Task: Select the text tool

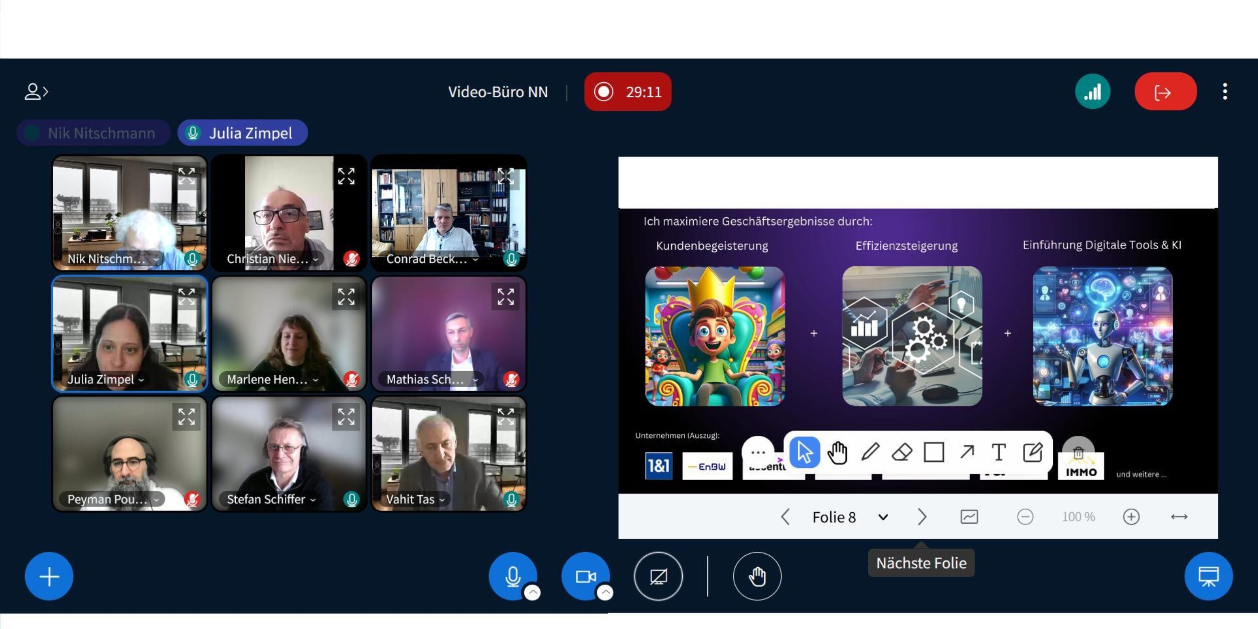Action: (x=998, y=452)
